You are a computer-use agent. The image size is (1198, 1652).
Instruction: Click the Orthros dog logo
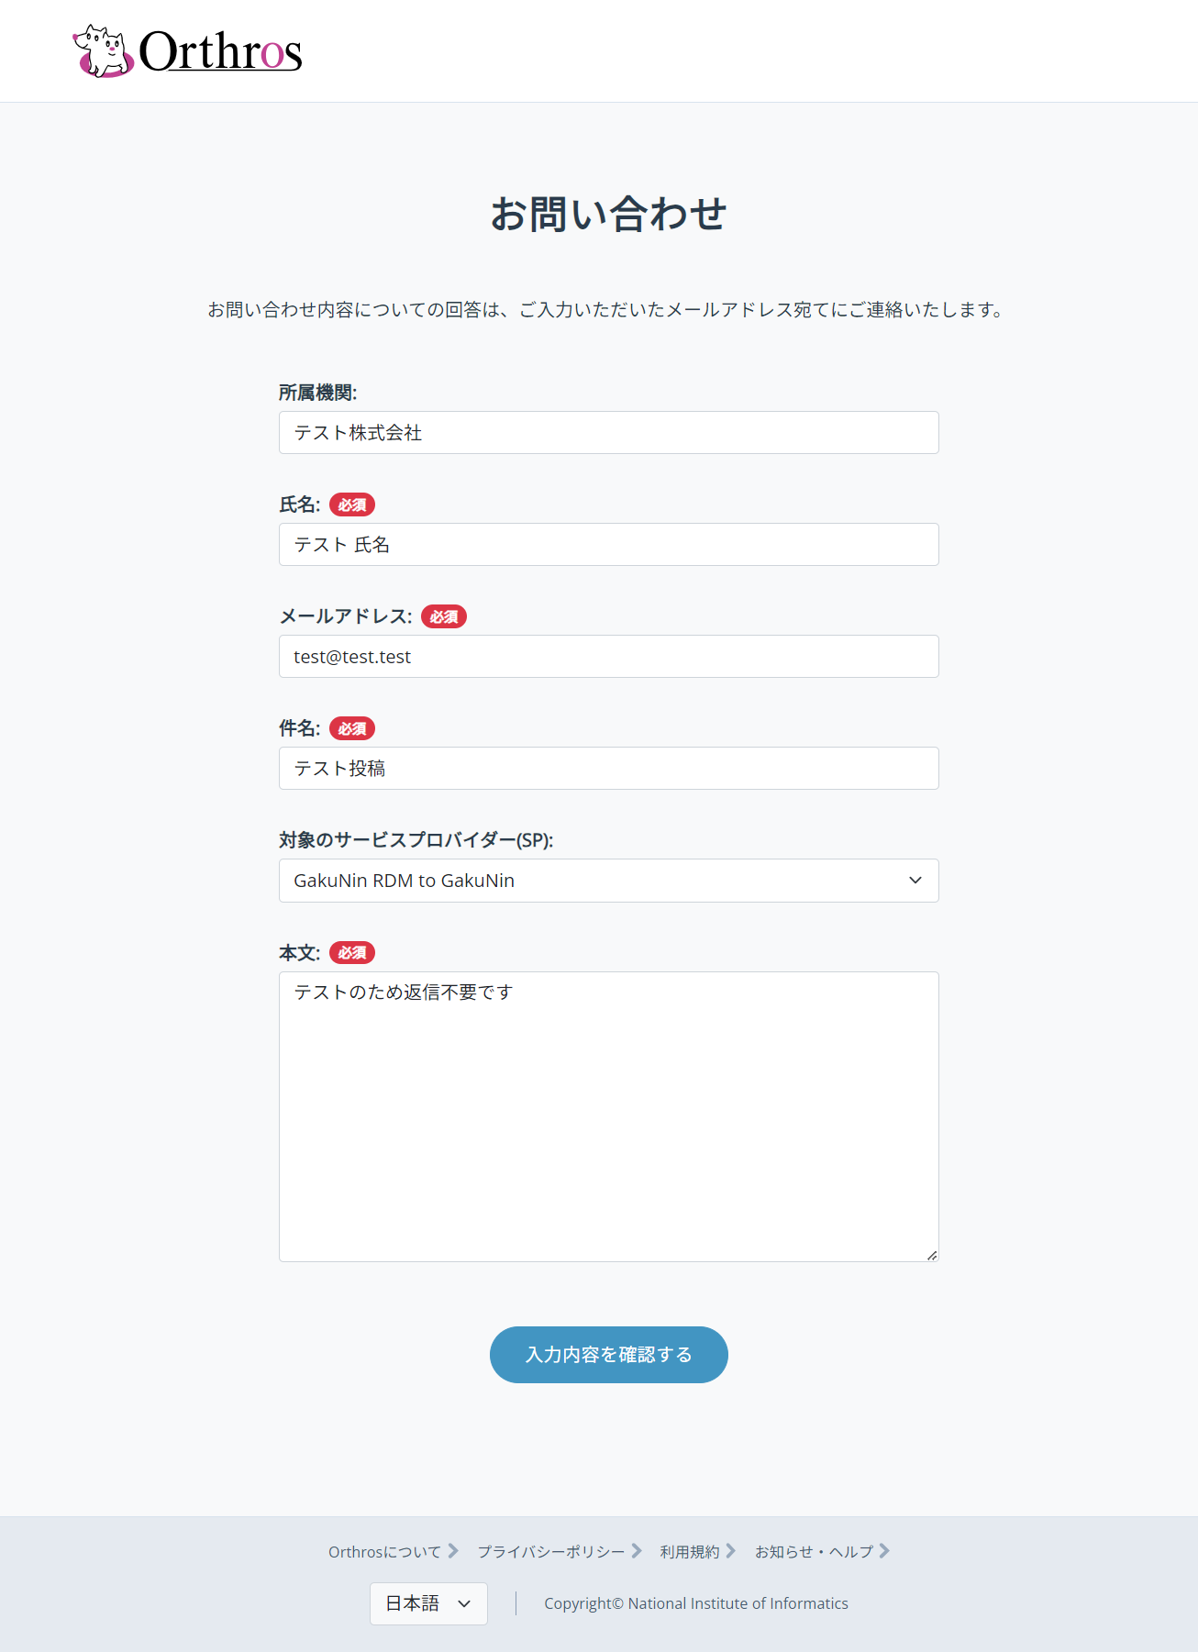pos(102,51)
